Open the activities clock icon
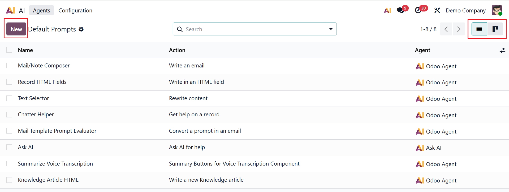This screenshot has height=192, width=509. [x=418, y=10]
